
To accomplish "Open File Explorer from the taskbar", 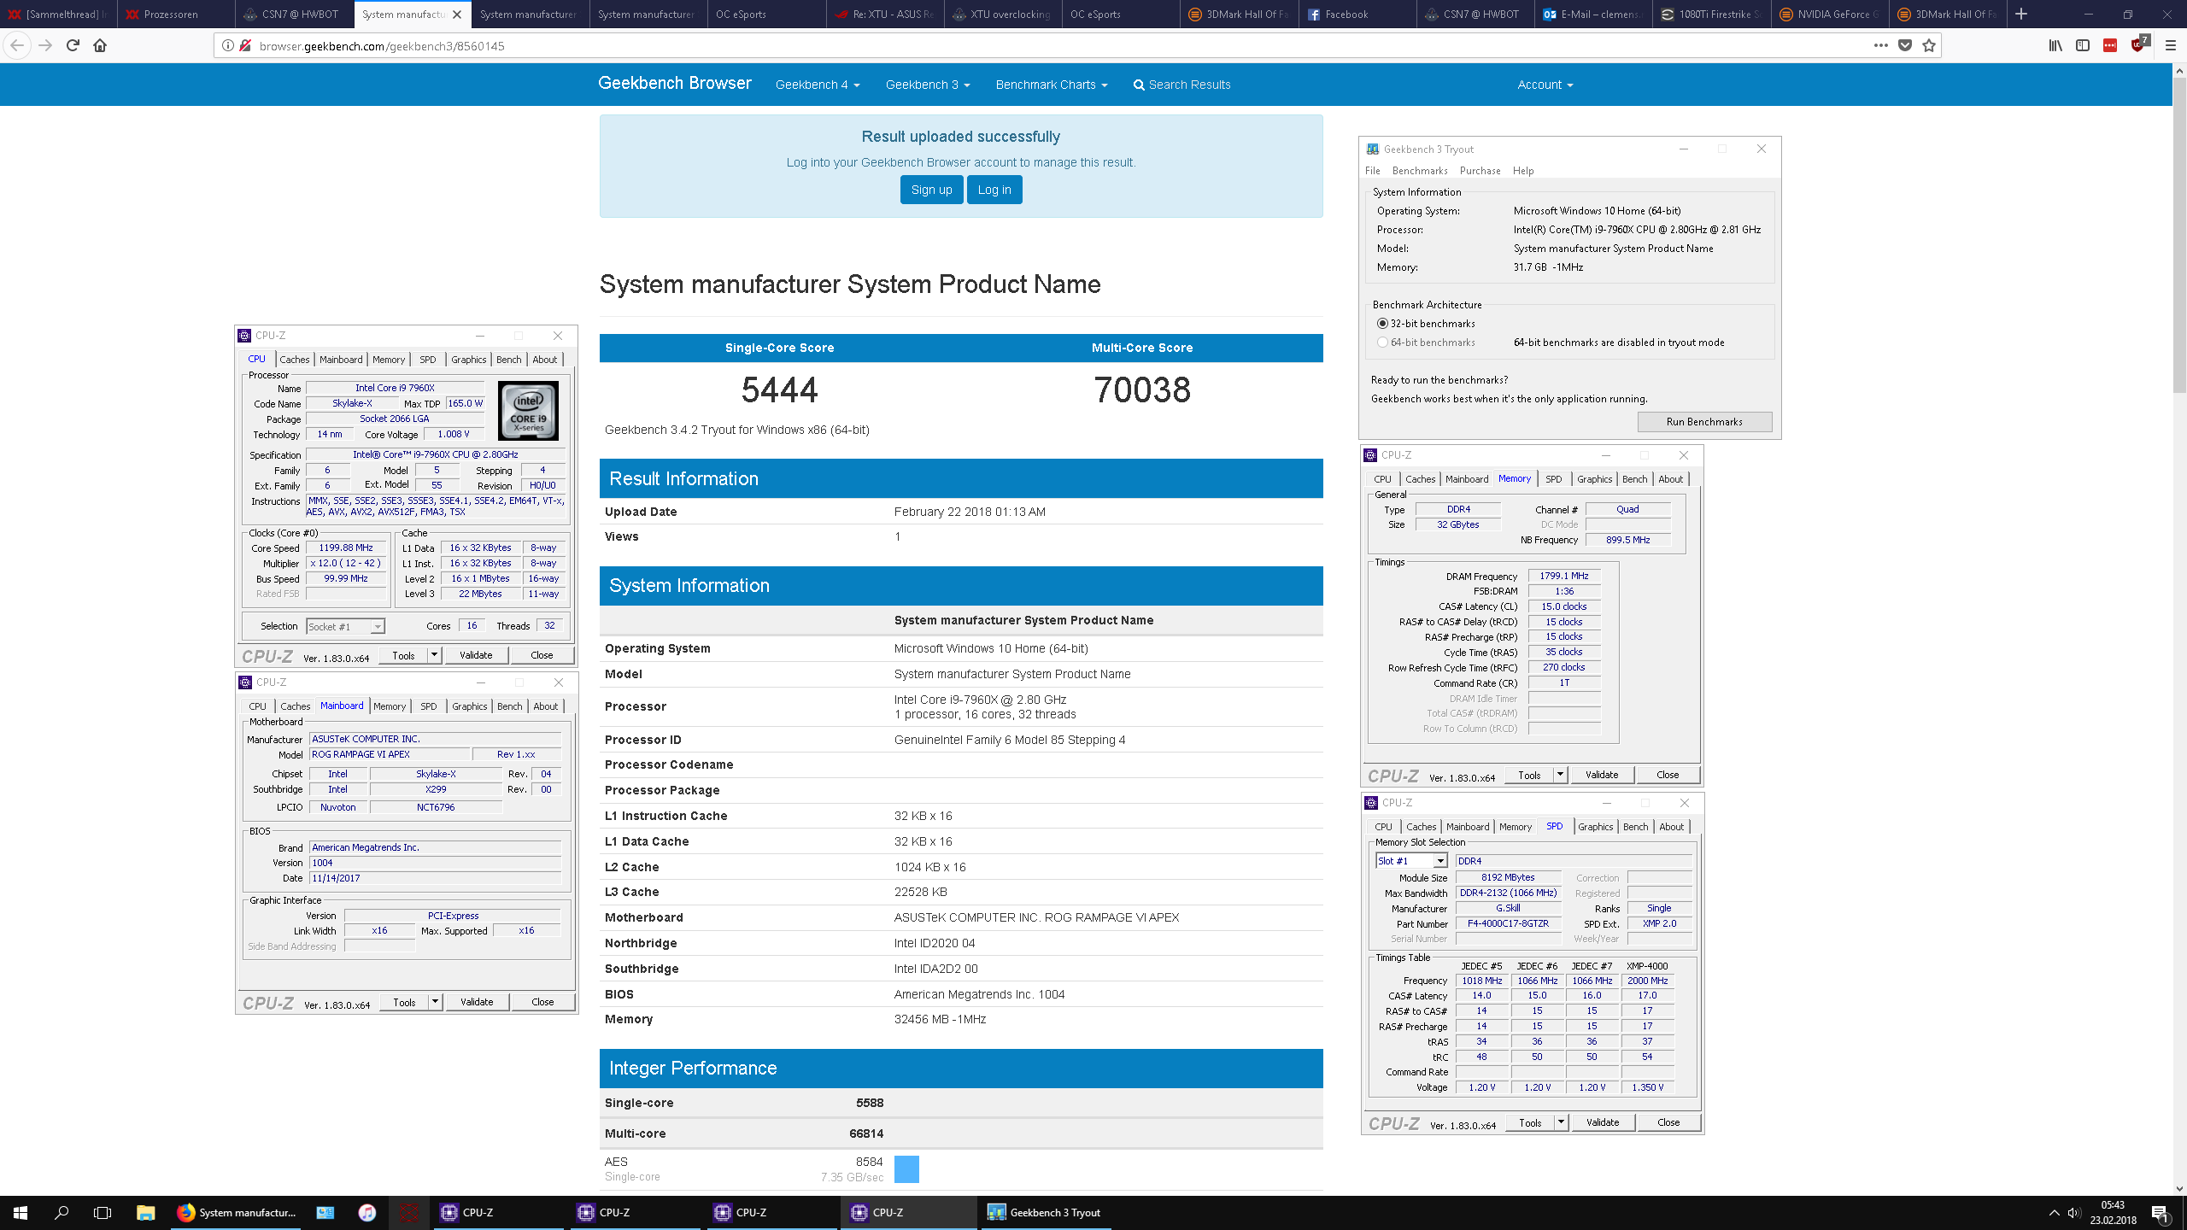I will (145, 1212).
